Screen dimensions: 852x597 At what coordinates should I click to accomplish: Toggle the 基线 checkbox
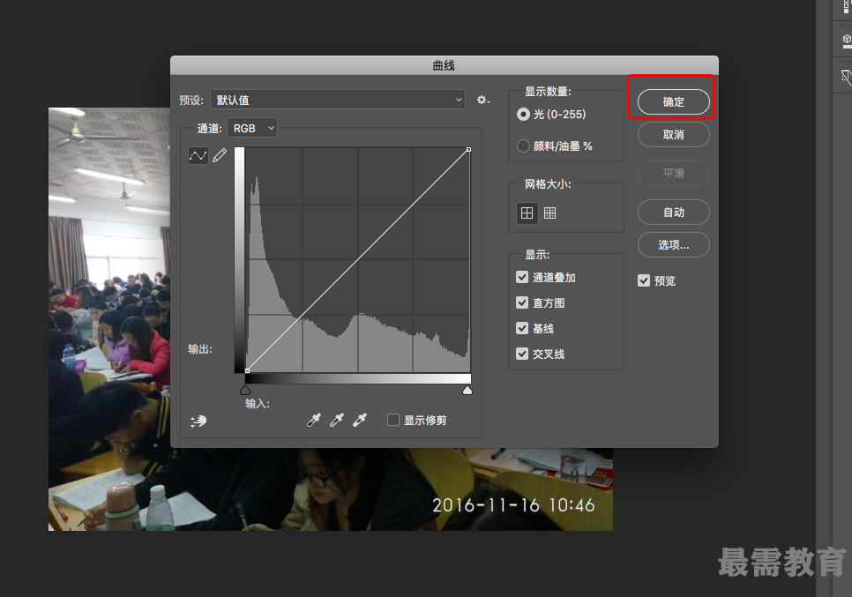point(522,328)
